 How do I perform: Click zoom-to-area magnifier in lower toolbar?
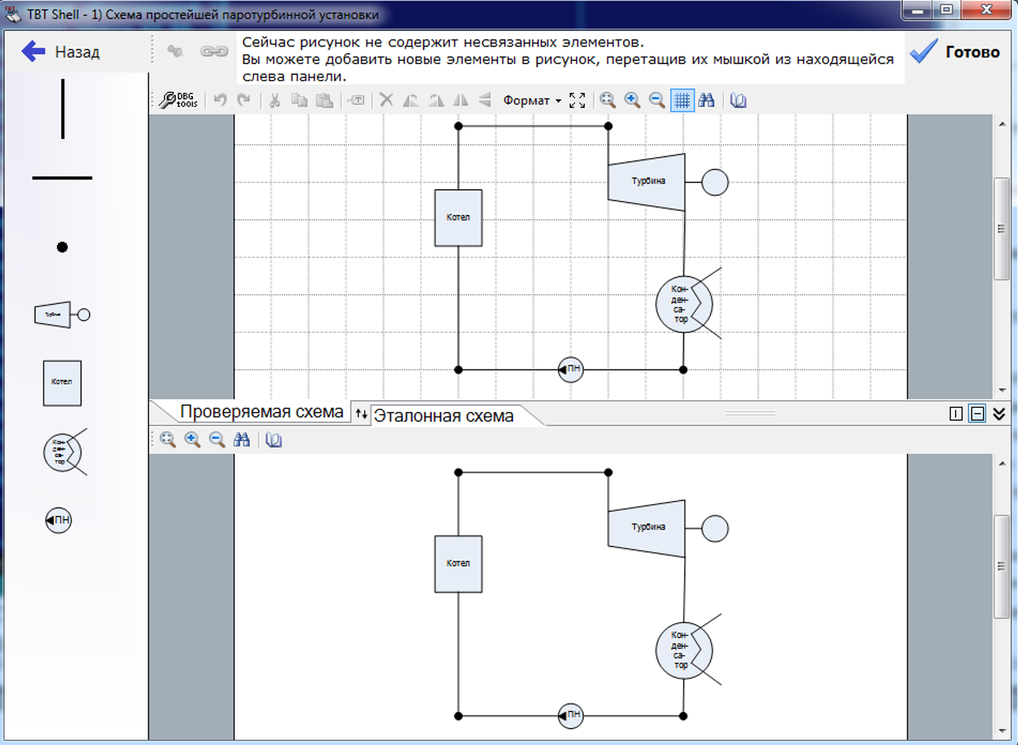[x=168, y=440]
